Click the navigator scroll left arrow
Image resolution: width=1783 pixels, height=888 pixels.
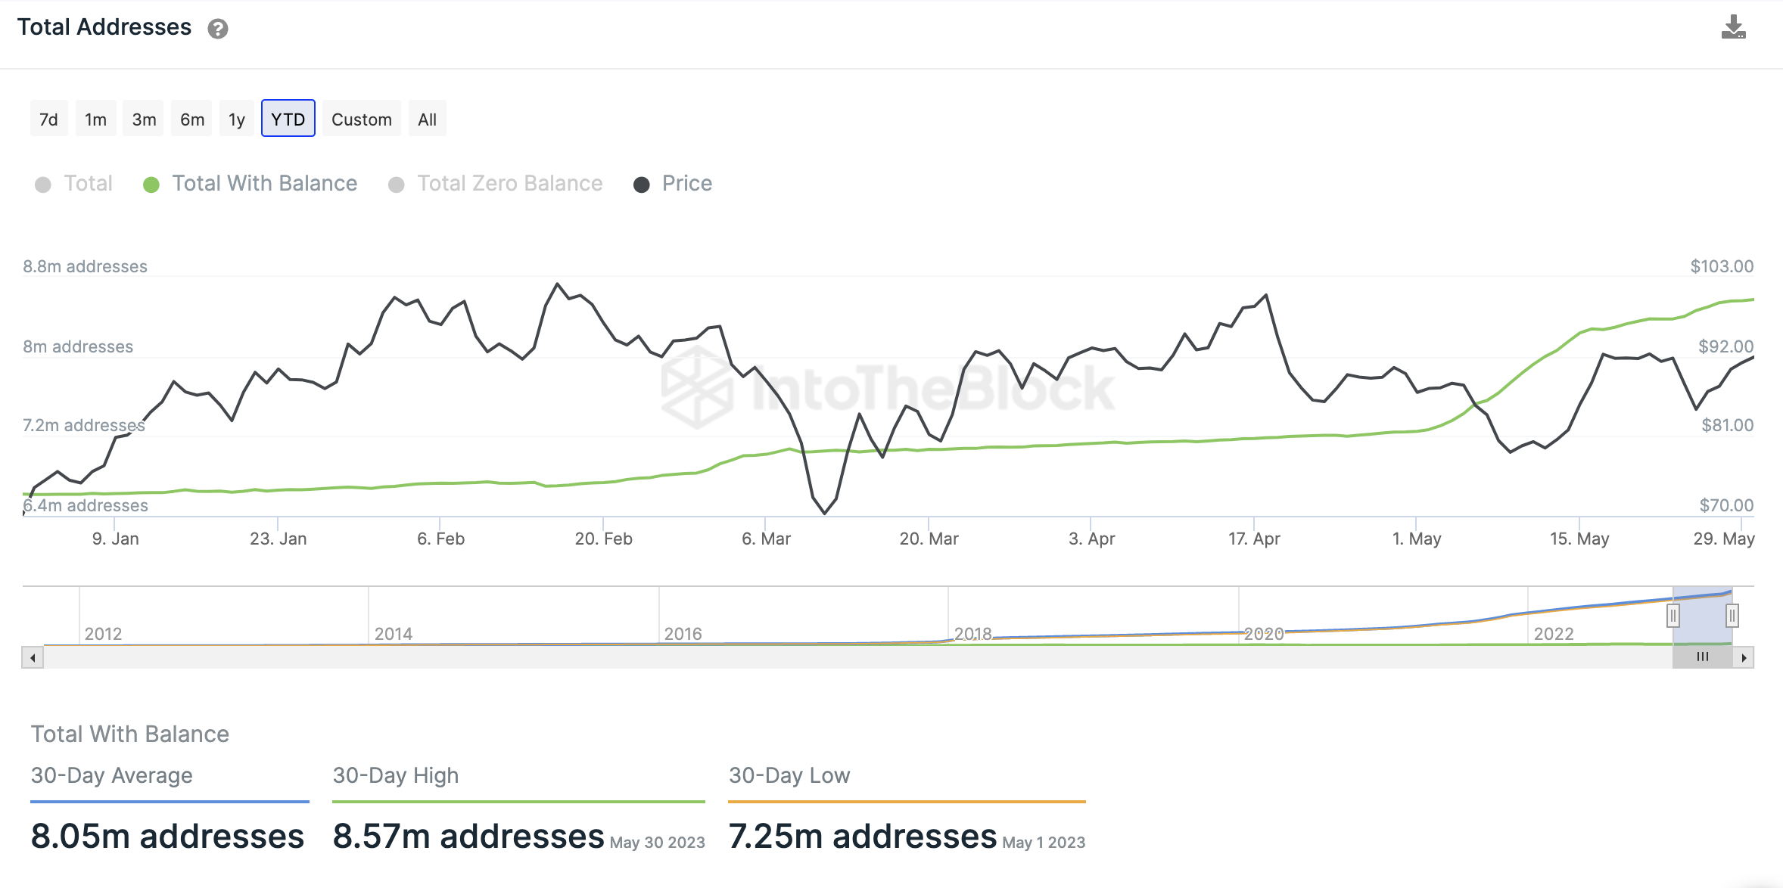pos(33,657)
